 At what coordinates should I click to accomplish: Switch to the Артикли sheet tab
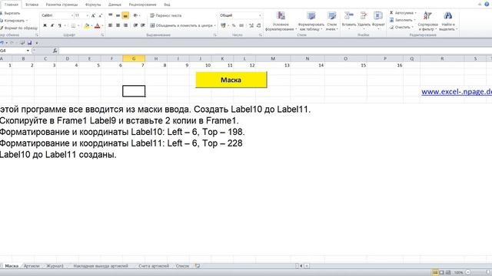pyautogui.click(x=32, y=266)
